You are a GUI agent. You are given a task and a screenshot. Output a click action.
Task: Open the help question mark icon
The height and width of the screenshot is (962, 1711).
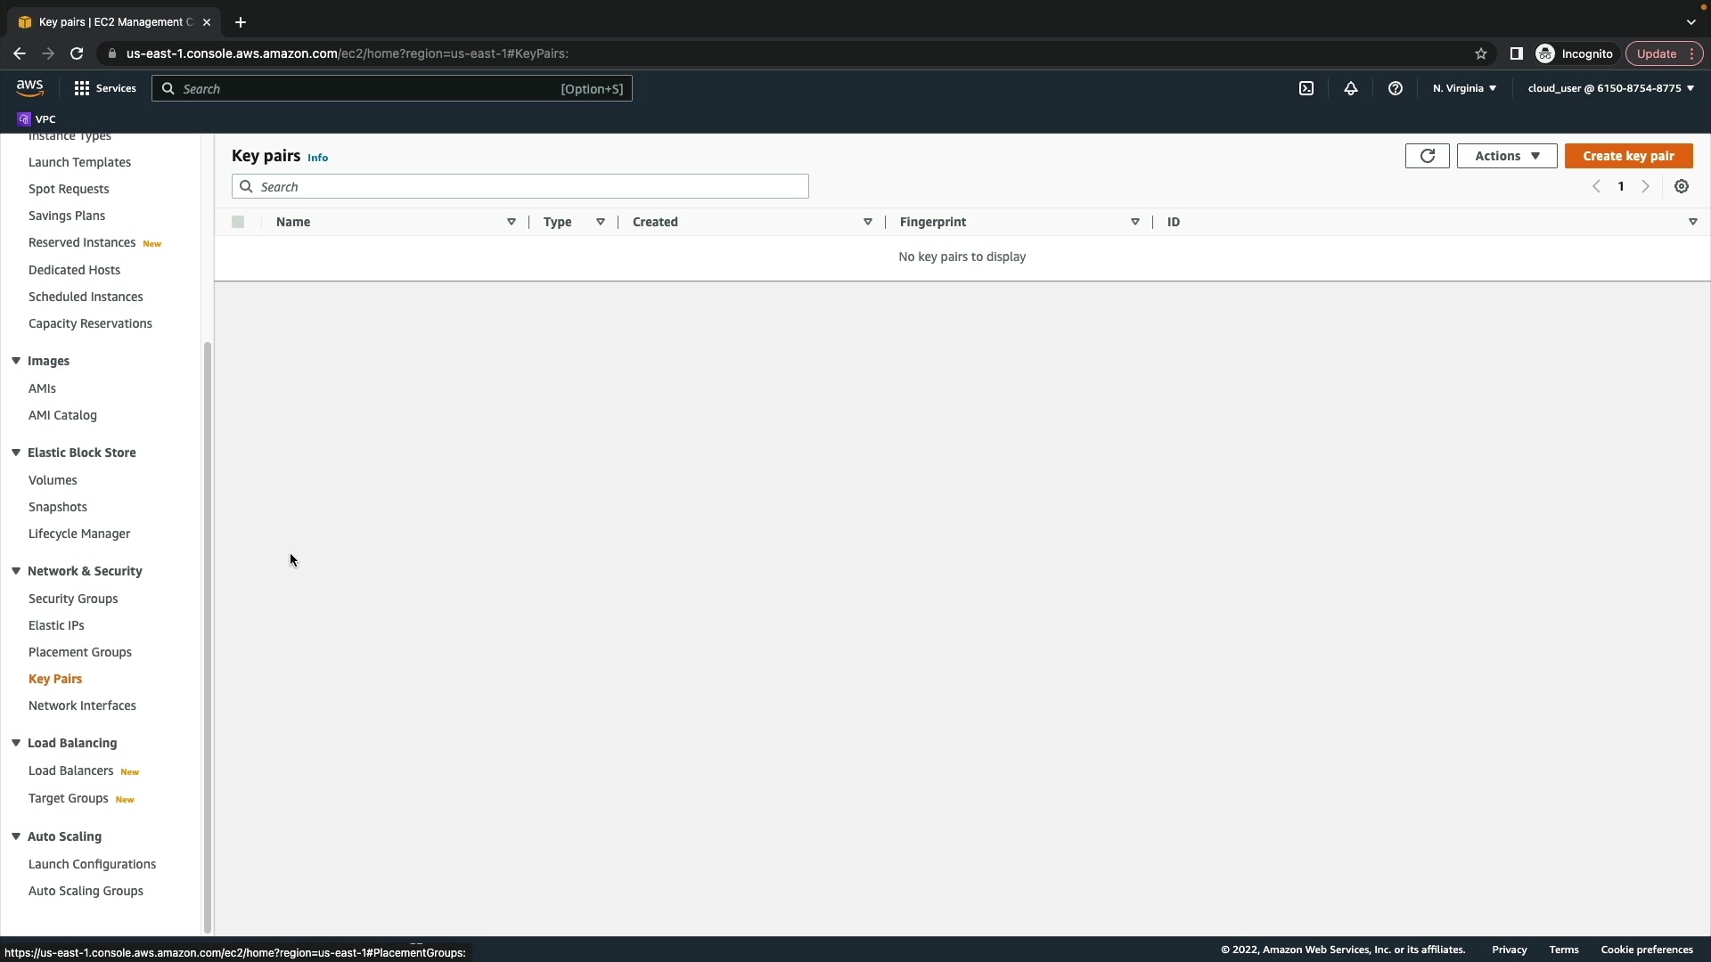coord(1396,88)
